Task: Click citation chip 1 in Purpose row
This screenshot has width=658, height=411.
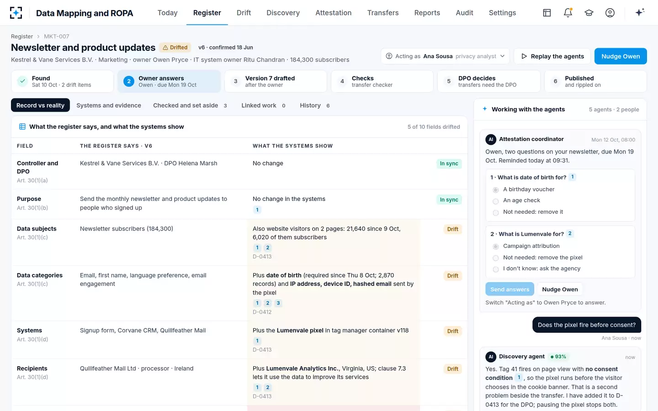Action: (257, 210)
